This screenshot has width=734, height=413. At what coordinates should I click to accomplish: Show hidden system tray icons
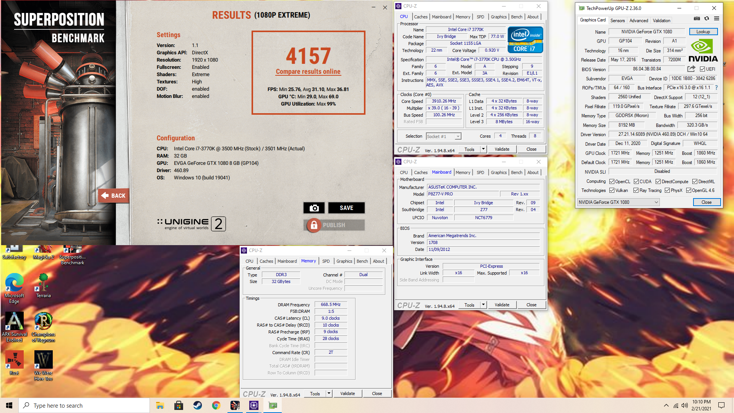[666, 405]
